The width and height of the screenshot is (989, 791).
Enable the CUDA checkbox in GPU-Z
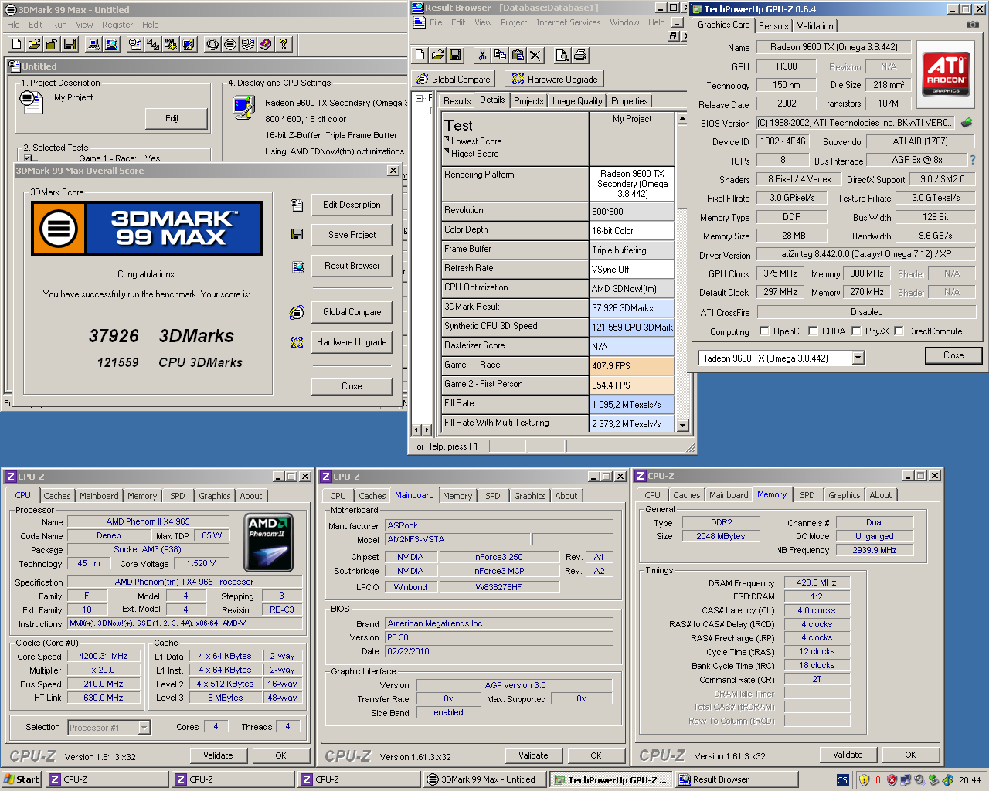[x=813, y=331]
